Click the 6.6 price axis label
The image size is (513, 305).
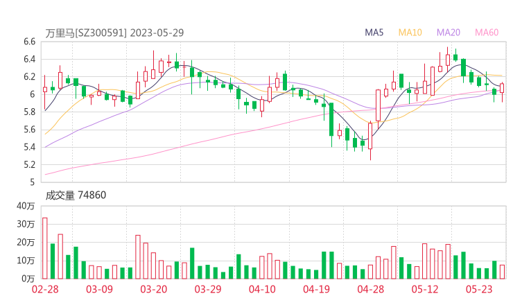tap(28, 42)
